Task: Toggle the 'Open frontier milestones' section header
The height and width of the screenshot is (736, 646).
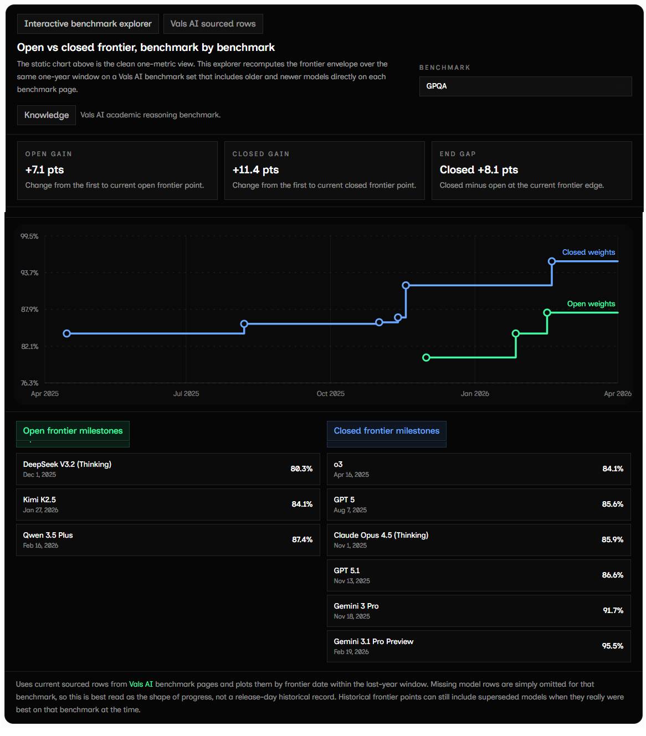Action: [72, 430]
